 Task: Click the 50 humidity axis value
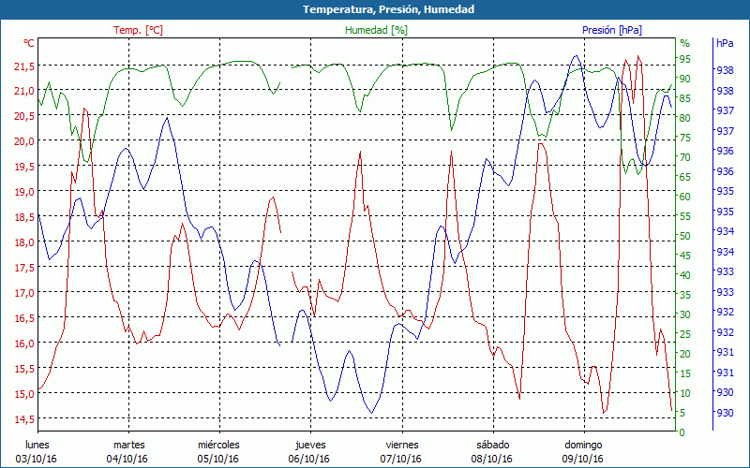[685, 236]
